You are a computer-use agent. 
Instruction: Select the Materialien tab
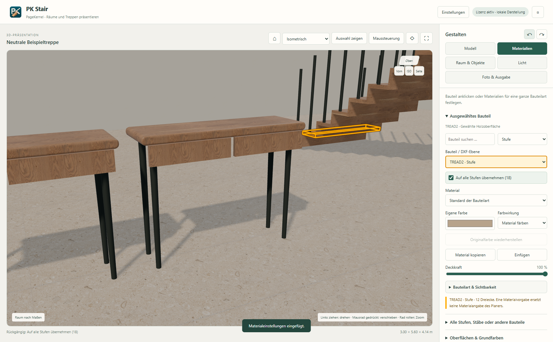pos(522,49)
